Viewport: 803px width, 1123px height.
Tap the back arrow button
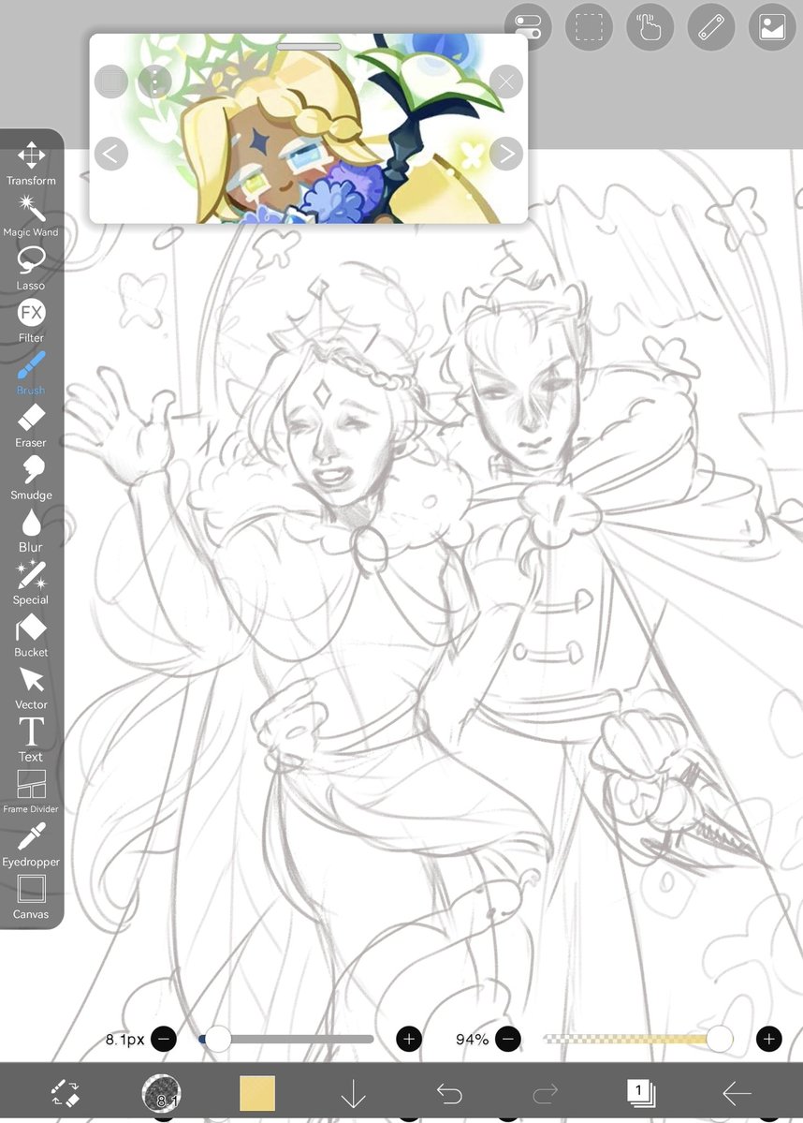click(x=737, y=1094)
